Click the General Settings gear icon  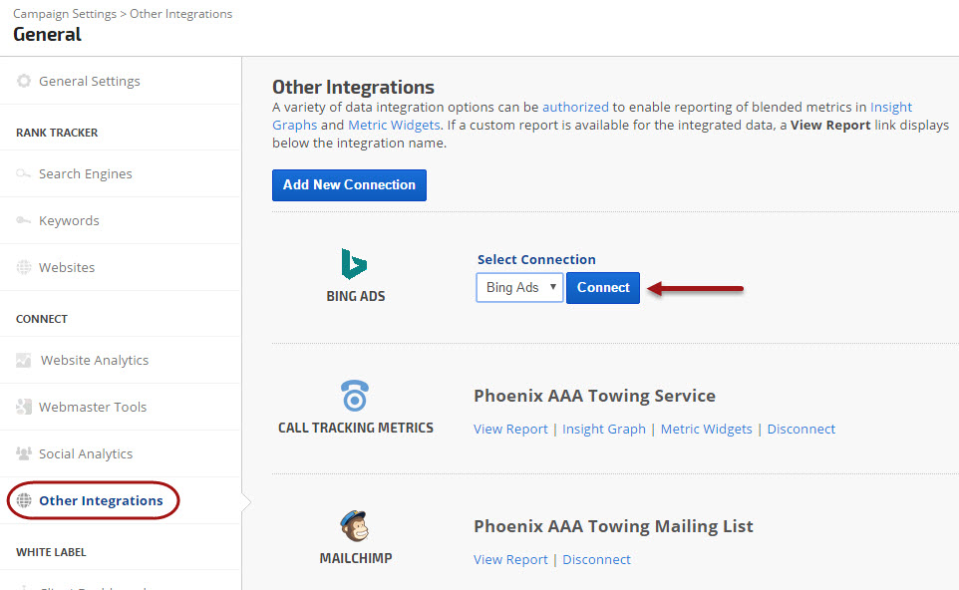coord(24,81)
